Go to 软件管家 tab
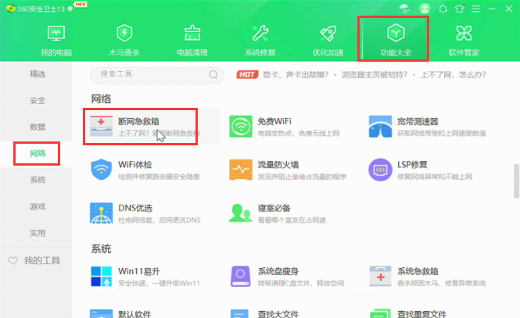 [x=464, y=41]
